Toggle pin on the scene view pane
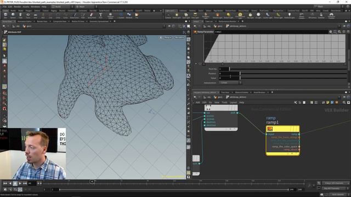This screenshot has width=351, height=197. [x=169, y=26]
